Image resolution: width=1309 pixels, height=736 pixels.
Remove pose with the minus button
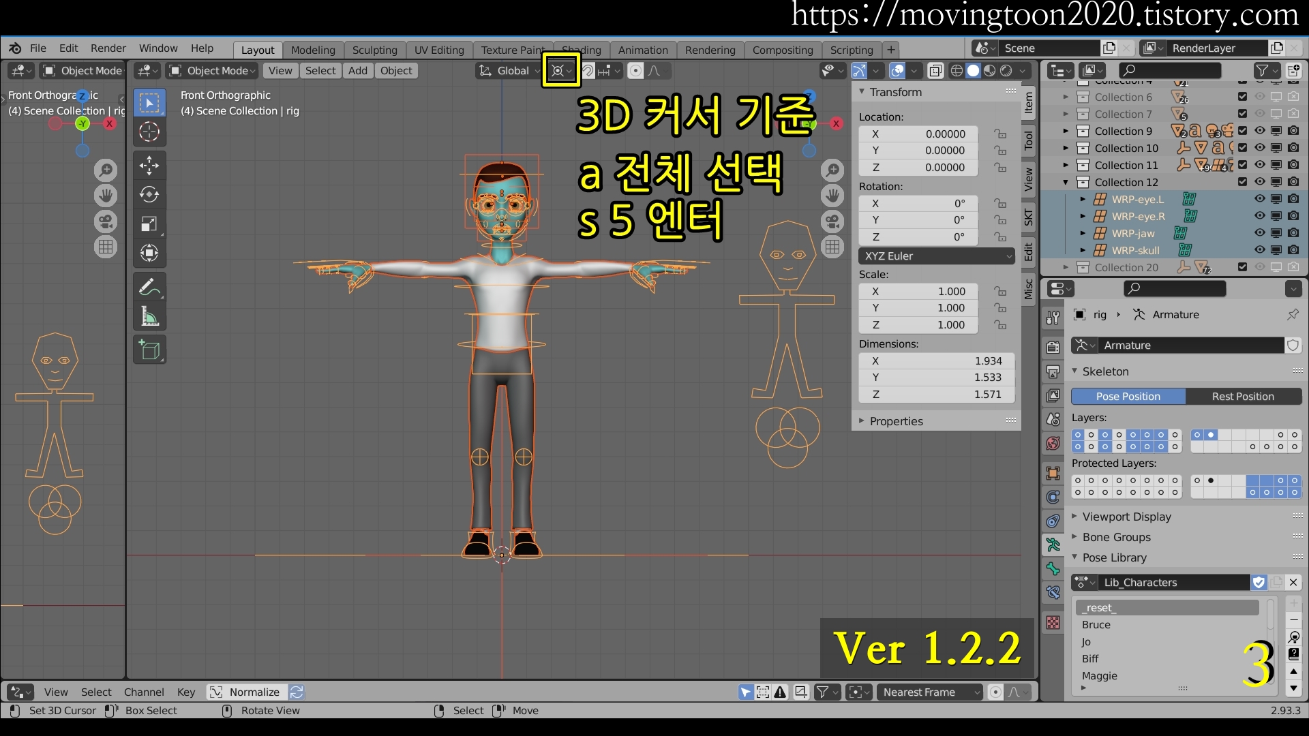[x=1293, y=620]
